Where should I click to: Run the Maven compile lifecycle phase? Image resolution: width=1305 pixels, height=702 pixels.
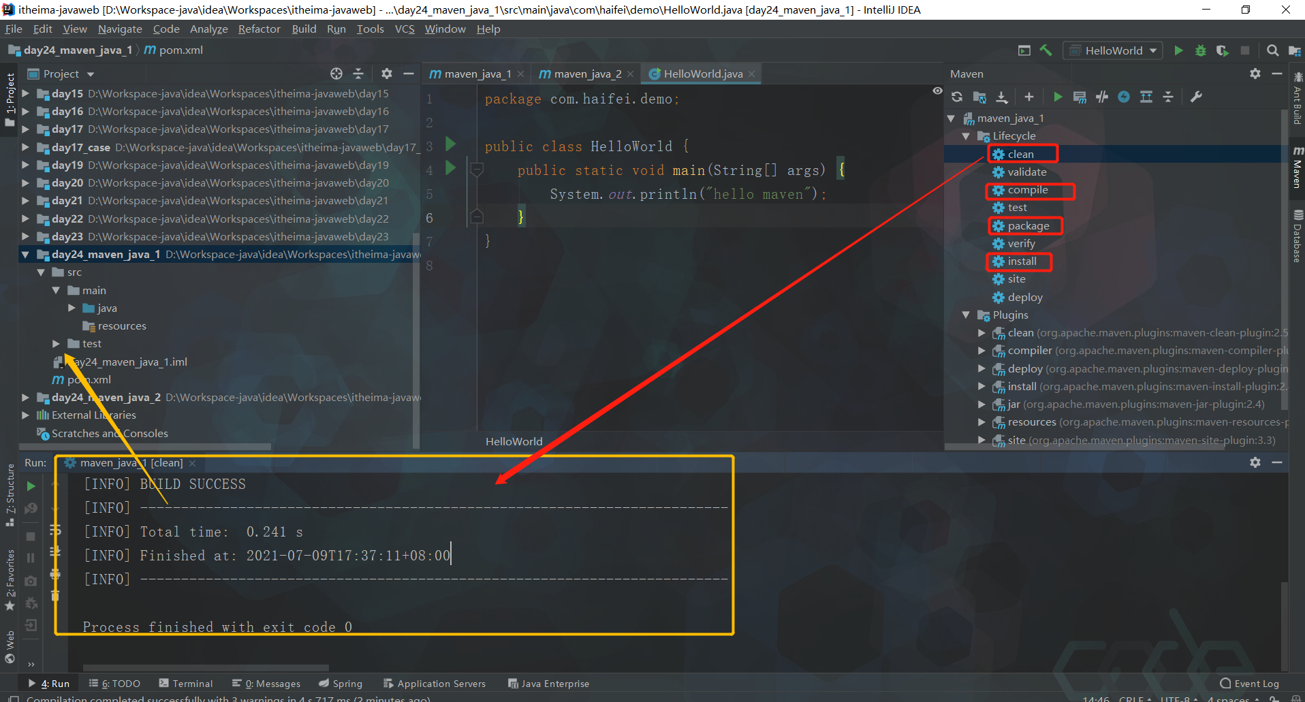coord(1028,190)
